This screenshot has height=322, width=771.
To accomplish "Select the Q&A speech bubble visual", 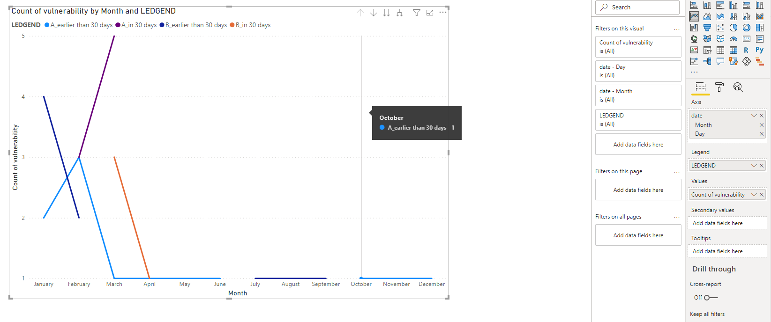I will (720, 61).
